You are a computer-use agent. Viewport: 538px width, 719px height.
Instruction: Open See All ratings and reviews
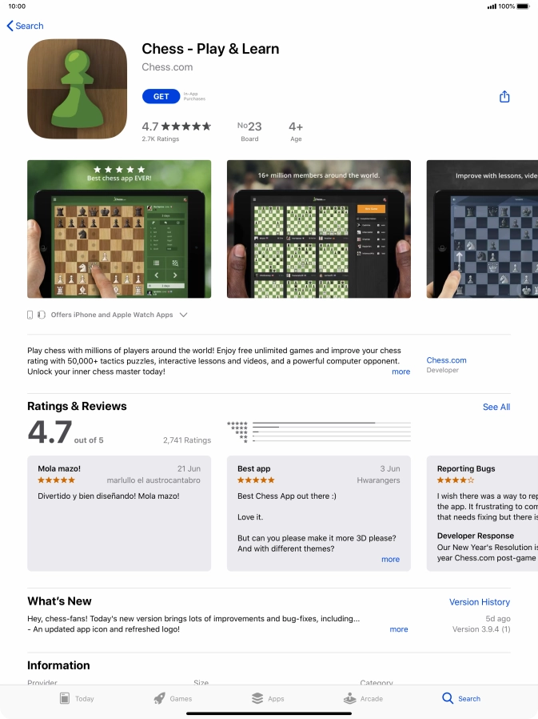point(496,407)
